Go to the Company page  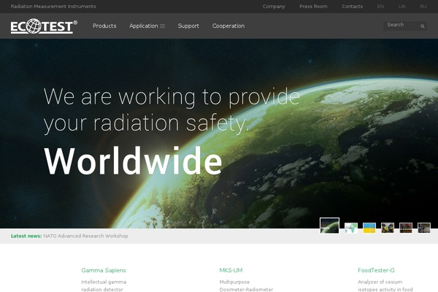(274, 7)
